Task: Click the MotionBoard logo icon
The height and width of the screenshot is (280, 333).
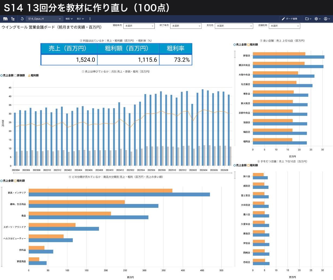Action: pos(5,19)
